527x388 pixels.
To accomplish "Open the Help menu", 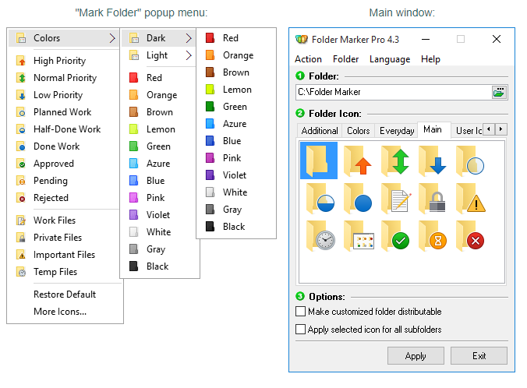I will [430, 59].
